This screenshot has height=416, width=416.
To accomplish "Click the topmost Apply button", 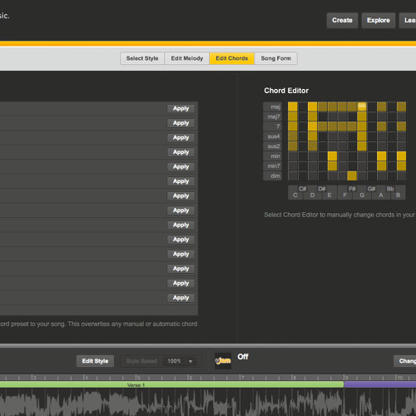I will click(181, 109).
